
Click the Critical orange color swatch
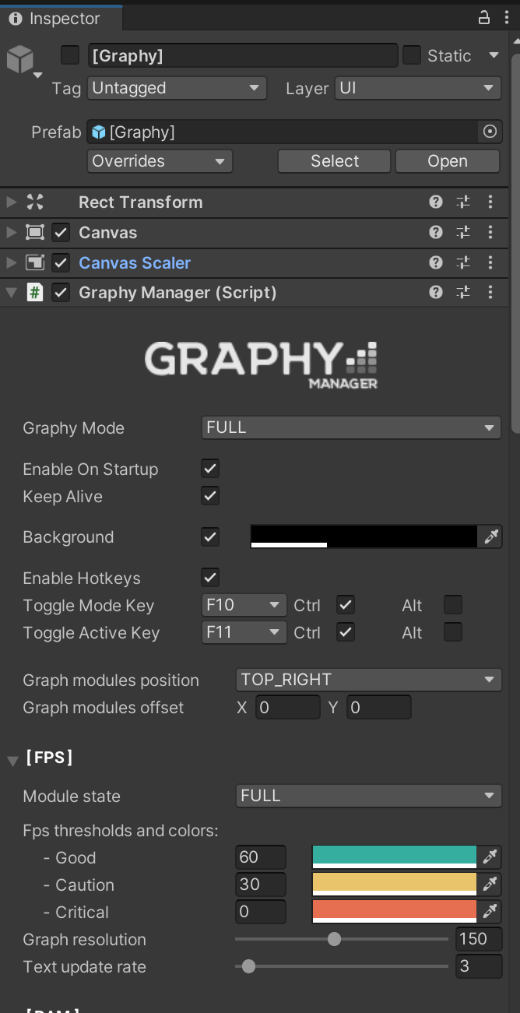[394, 912]
